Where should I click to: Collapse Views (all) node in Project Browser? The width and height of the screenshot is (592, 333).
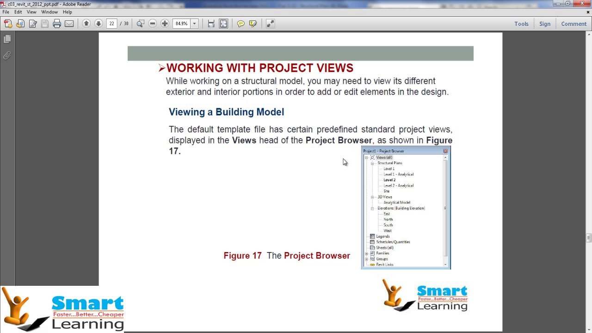coord(366,158)
